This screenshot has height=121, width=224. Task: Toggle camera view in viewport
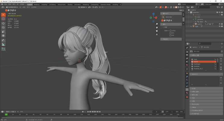click(157, 31)
